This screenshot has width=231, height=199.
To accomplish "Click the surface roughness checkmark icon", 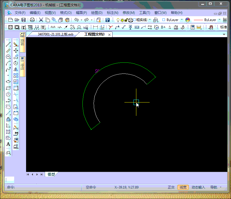I will click(124, 27).
